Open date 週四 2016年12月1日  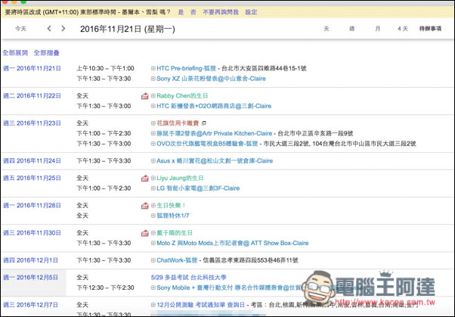pos(30,260)
